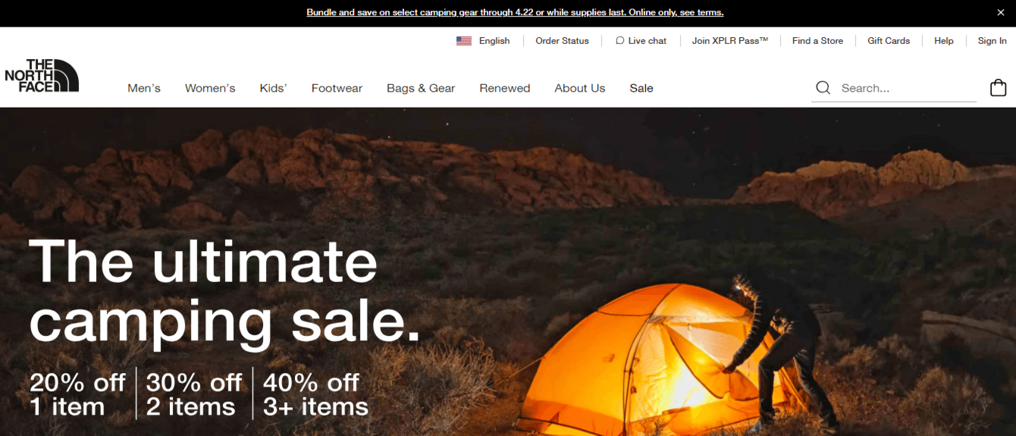1016x436 pixels.
Task: Click the Sign In link
Action: click(992, 41)
